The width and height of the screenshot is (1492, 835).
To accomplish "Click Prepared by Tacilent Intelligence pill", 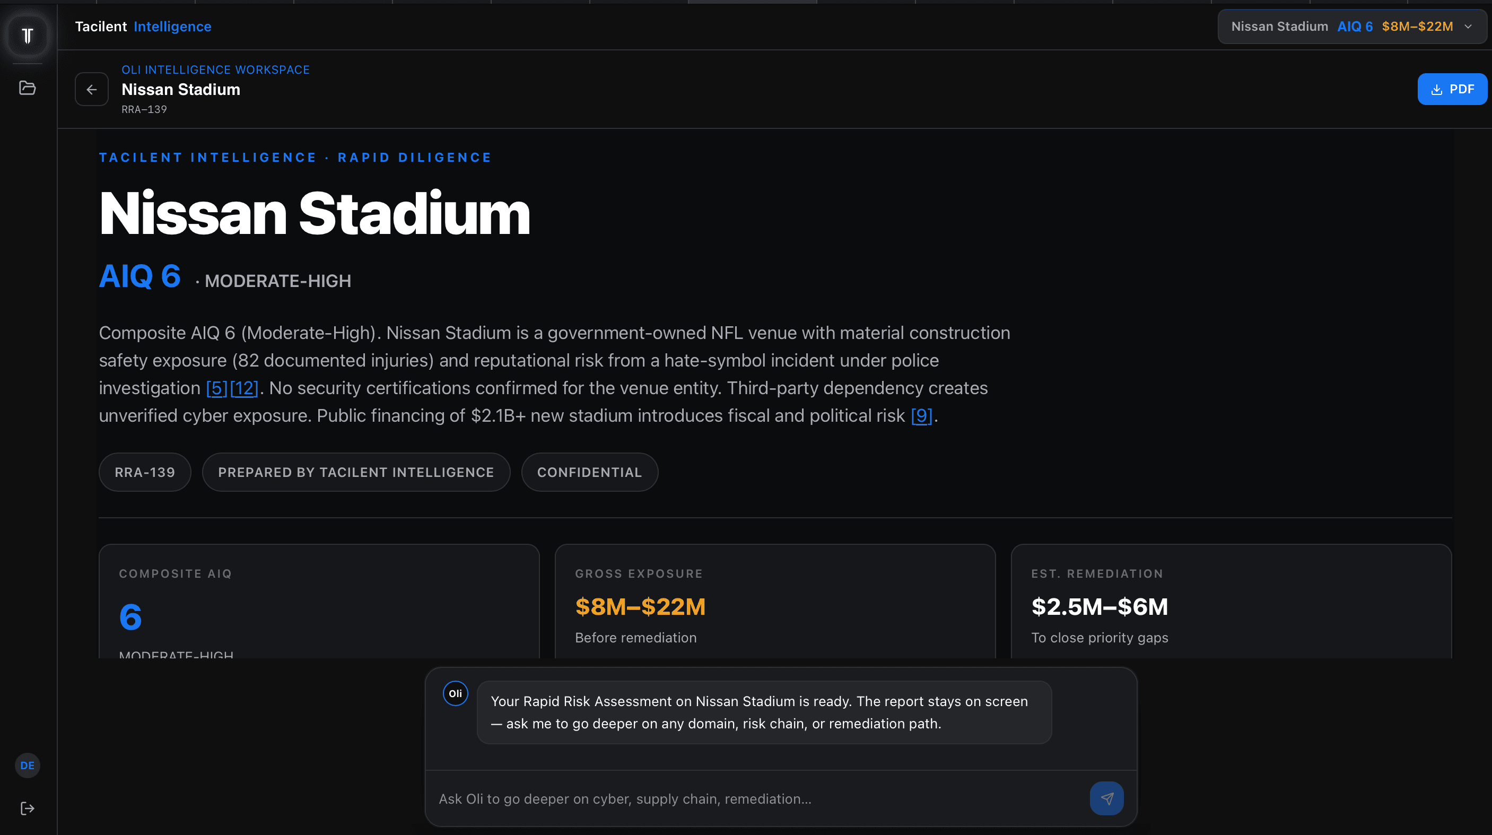I will [x=356, y=472].
